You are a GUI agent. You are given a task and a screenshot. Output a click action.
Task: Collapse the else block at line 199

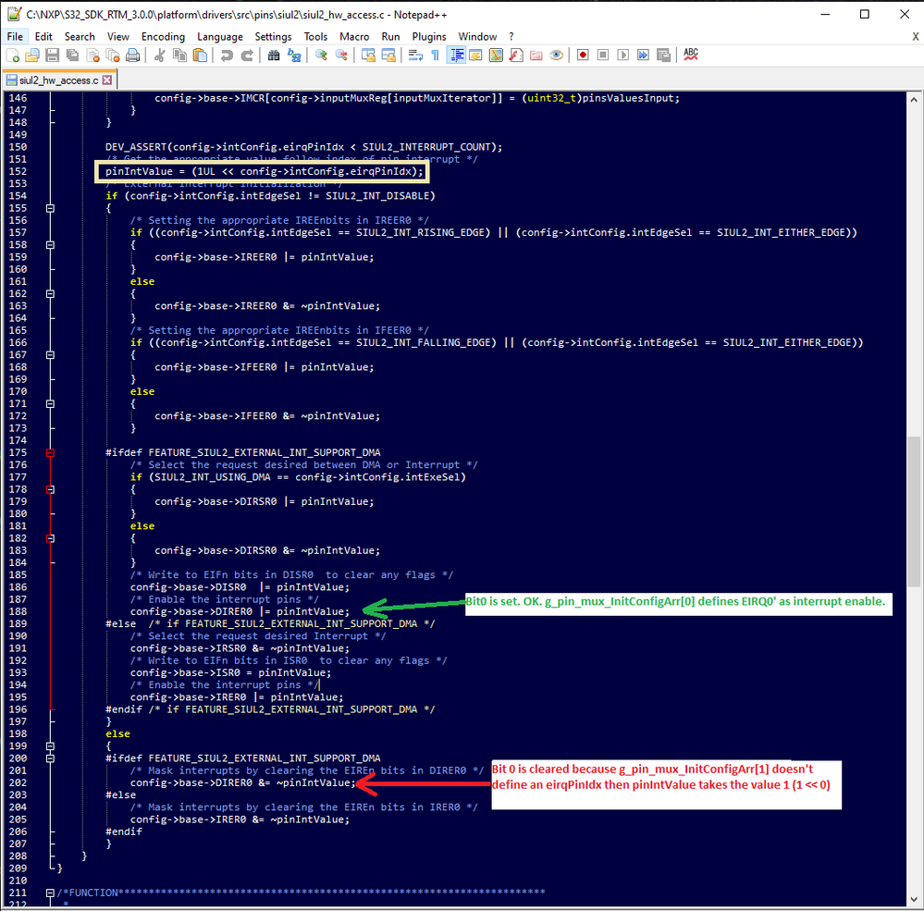click(x=51, y=746)
